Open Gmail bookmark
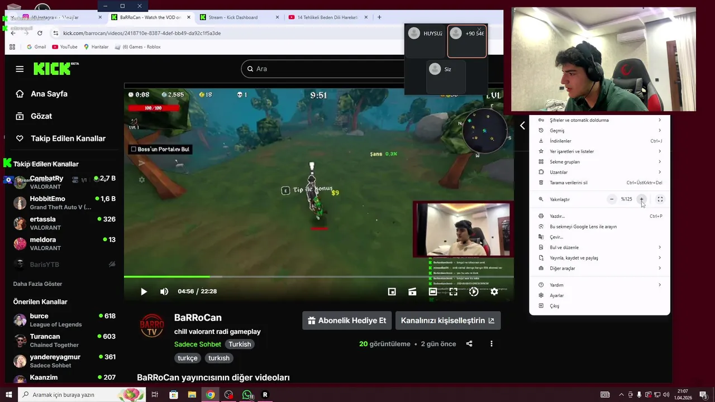Screen dimensions: 715x402 click(x=36, y=47)
